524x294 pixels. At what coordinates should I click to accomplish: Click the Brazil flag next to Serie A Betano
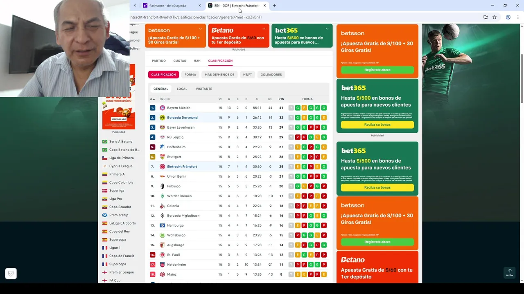point(105,142)
